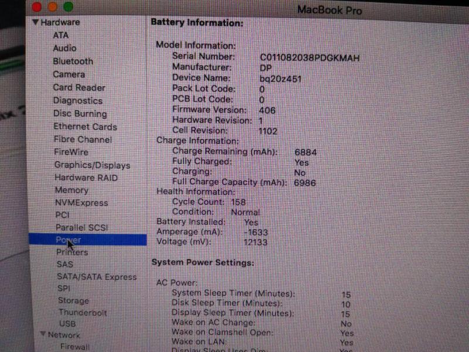Viewport: 469px width, 352px height.
Task: Click the AC Power label
Action: pos(177,283)
